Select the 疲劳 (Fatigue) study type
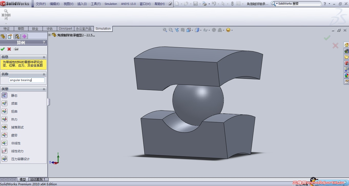 pyautogui.click(x=4, y=135)
